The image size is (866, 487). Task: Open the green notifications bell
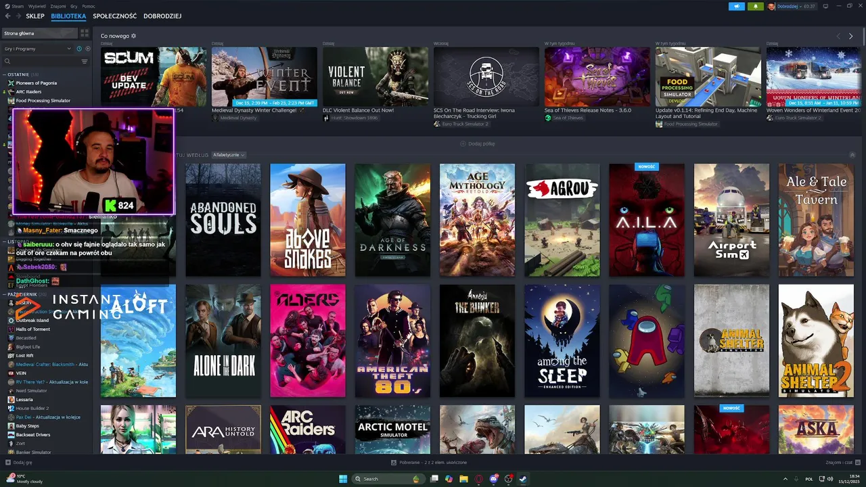pyautogui.click(x=755, y=6)
